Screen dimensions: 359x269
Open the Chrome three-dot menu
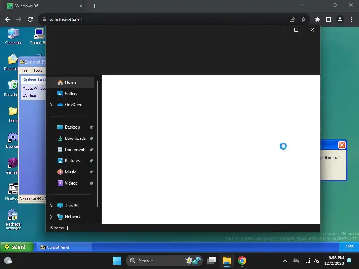351,20
